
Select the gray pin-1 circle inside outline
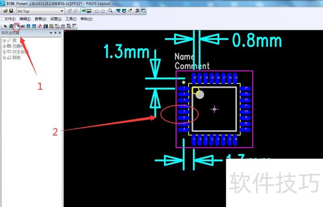click(x=200, y=95)
